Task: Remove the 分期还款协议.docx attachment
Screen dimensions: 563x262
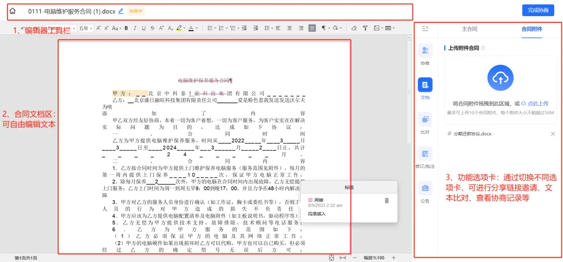Action: tap(553, 134)
